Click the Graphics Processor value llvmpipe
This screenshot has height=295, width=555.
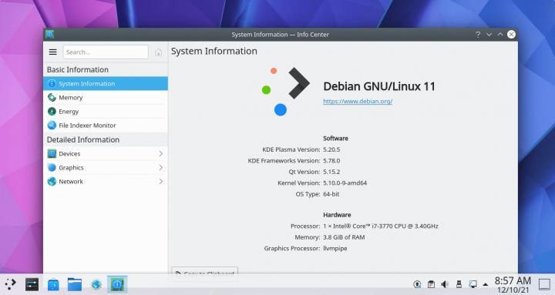point(335,249)
